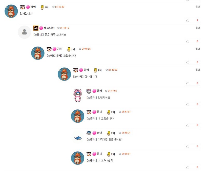Click the 1회 warning label on 상어's comment
Screen dimensions: 207x171
pyautogui.click(x=113, y=133)
